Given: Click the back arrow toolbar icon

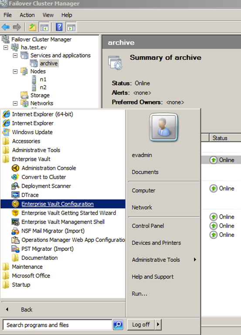Looking at the screenshot, I should [6, 27].
